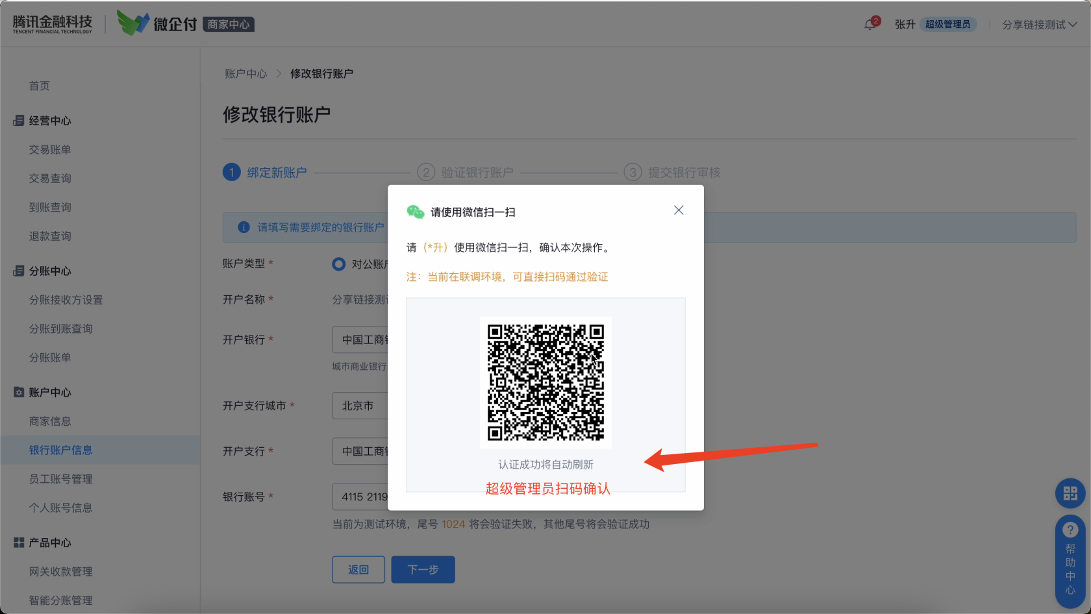Click the QR code image
The image size is (1091, 614).
pos(545,382)
